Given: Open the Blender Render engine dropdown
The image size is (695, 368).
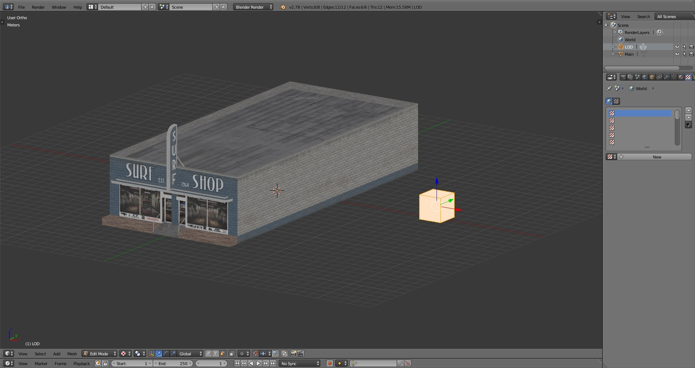Looking at the screenshot, I should (x=253, y=7).
